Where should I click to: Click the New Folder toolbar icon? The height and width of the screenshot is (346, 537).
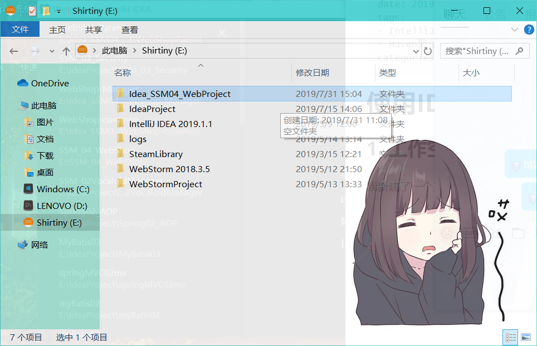click(46, 11)
